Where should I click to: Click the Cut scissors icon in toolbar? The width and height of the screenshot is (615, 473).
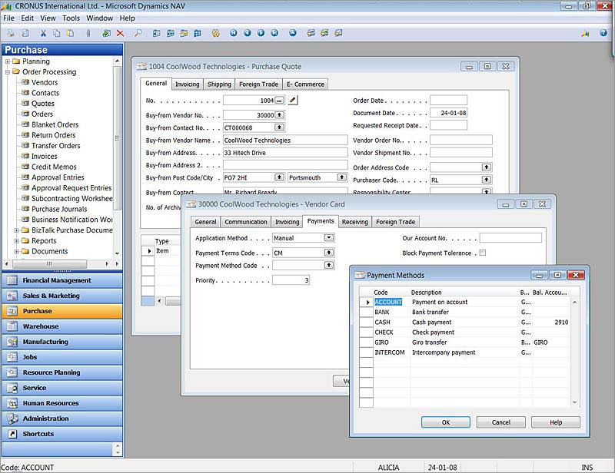click(43, 33)
